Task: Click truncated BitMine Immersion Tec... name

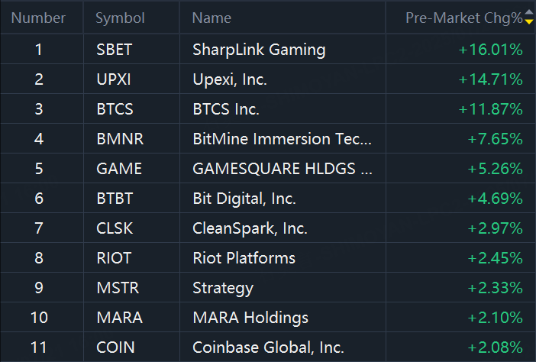Action: click(x=282, y=139)
